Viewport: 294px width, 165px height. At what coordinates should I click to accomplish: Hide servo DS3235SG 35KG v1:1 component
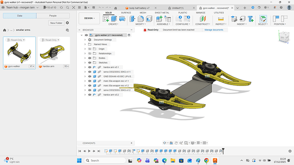click(89, 72)
